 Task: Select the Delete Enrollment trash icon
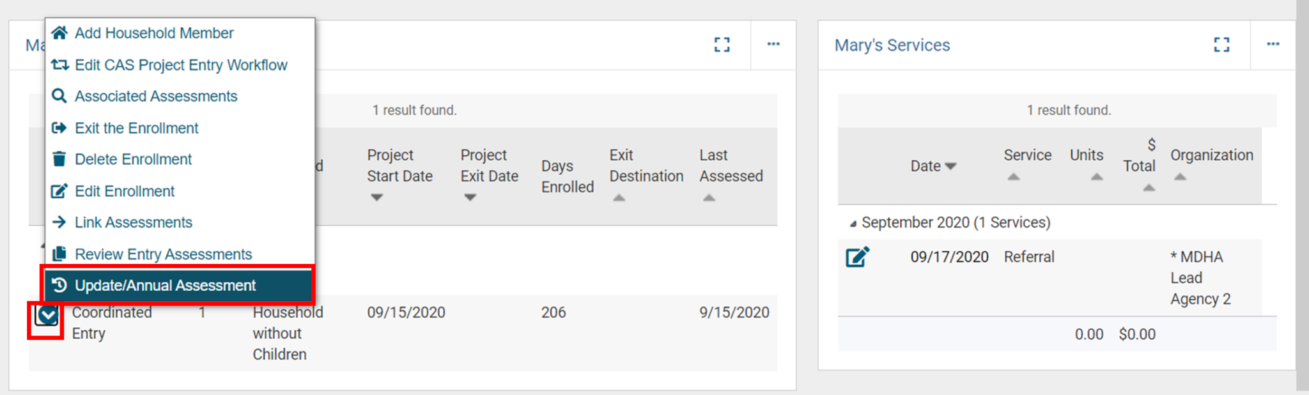click(59, 159)
